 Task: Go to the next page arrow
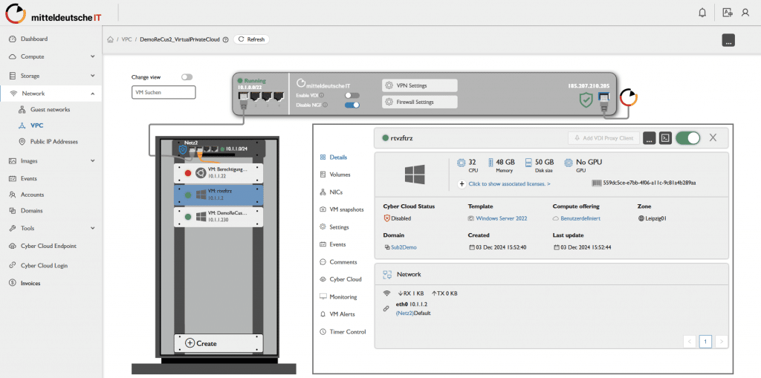pos(722,342)
